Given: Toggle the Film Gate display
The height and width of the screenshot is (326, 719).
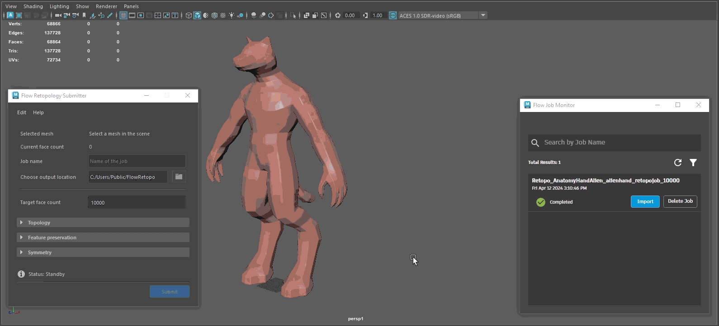Looking at the screenshot, I should click(x=132, y=15).
